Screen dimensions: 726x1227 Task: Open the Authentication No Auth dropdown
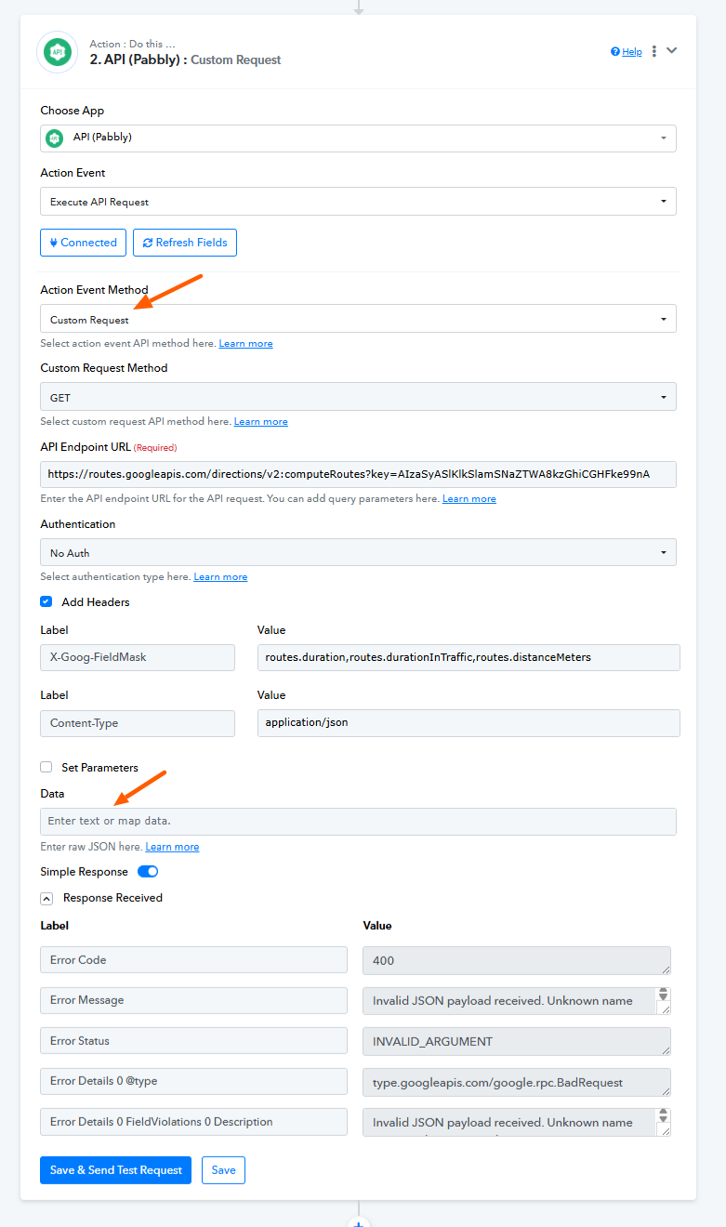click(x=358, y=552)
